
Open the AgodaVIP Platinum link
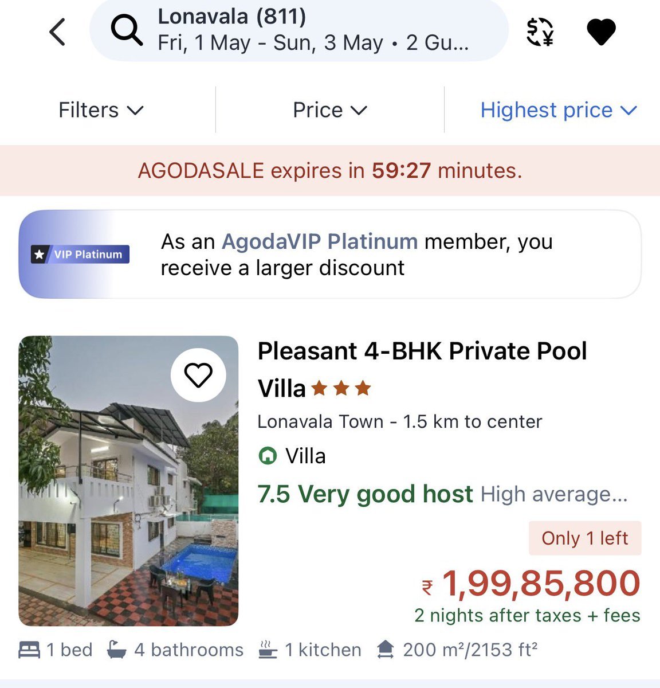pos(320,241)
